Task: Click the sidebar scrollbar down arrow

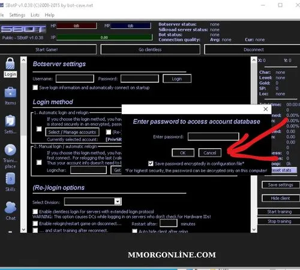Action: click(23, 229)
